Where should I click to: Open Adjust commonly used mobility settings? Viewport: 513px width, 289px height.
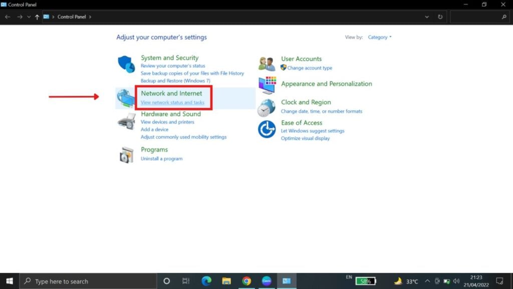pos(183,137)
